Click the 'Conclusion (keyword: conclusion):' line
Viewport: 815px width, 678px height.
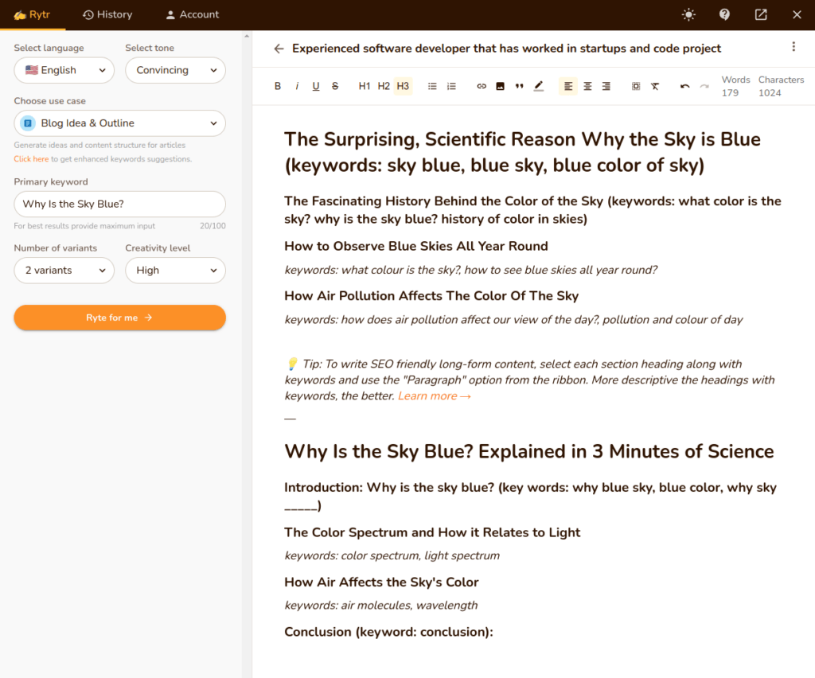[x=388, y=633]
